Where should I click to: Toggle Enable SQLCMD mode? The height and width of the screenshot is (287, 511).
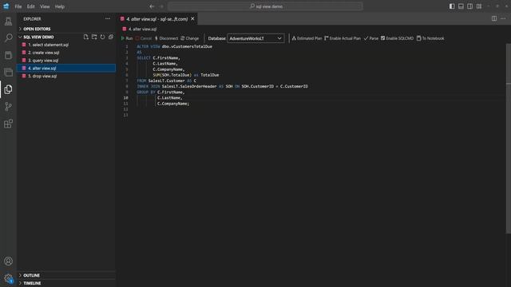[397, 38]
